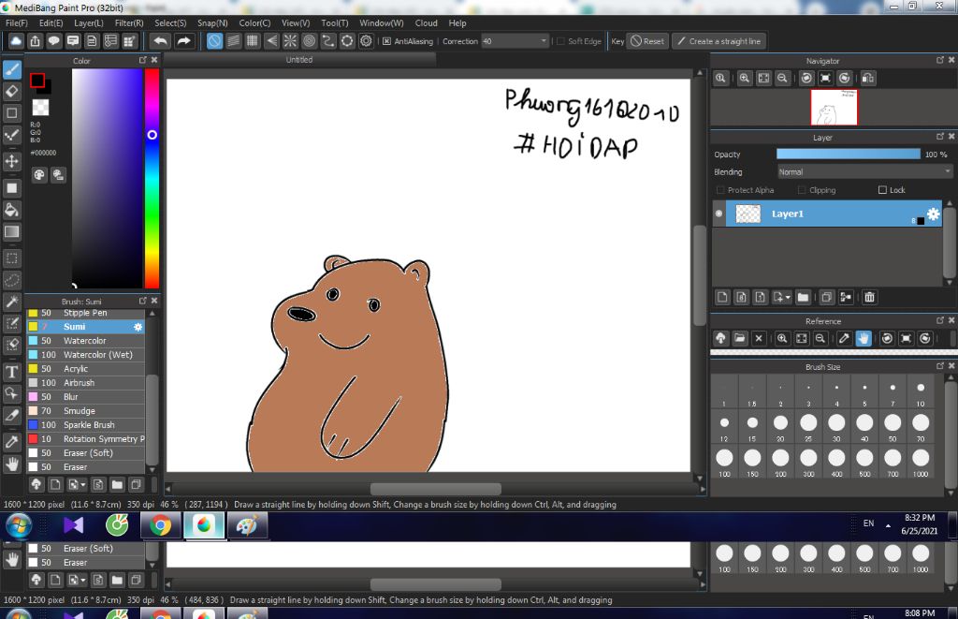Select the Brush tool in left toolbar
This screenshot has height=619, width=958.
tap(11, 69)
